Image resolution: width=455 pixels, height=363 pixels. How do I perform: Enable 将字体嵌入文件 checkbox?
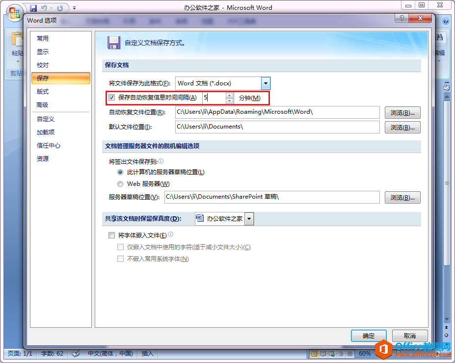pyautogui.click(x=112, y=235)
